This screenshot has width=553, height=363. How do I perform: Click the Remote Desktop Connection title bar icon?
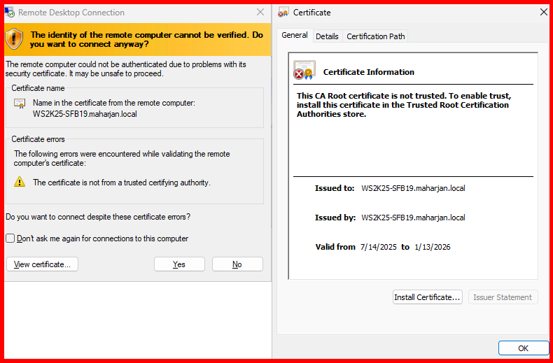click(x=10, y=13)
